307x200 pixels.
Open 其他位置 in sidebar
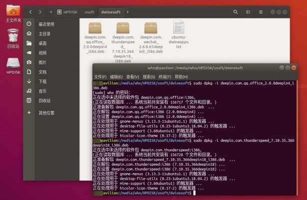46,113
